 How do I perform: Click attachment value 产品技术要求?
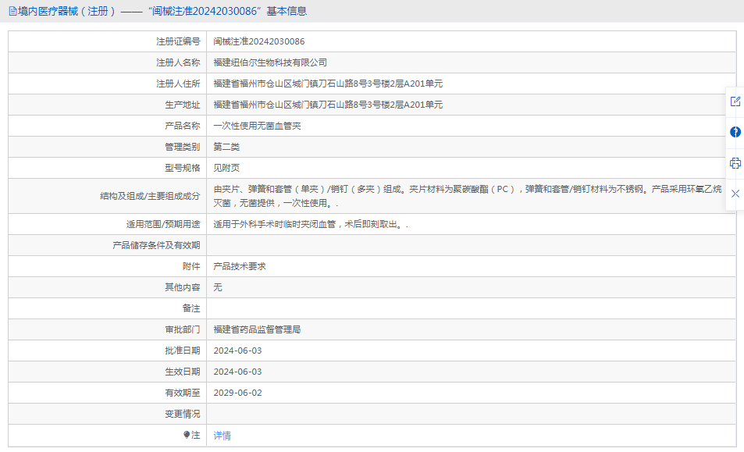point(240,266)
